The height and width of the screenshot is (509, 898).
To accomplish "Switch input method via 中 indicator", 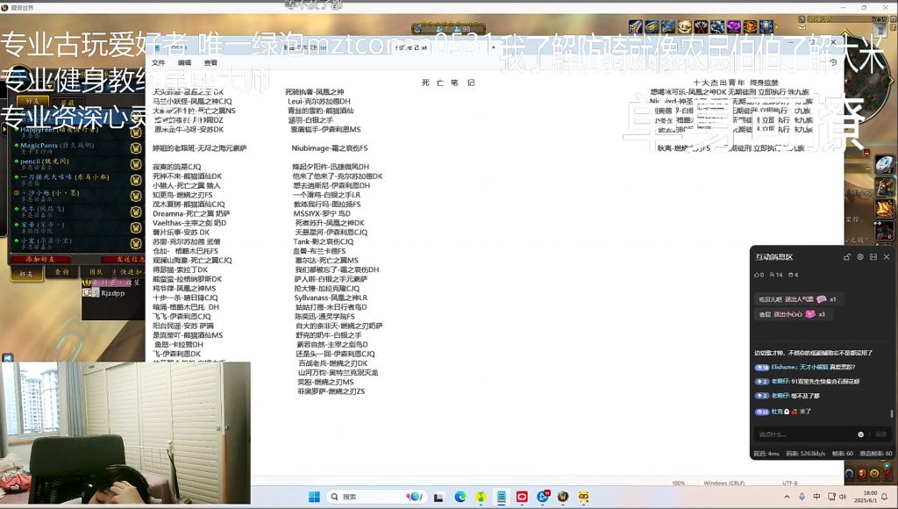I will coord(816,497).
